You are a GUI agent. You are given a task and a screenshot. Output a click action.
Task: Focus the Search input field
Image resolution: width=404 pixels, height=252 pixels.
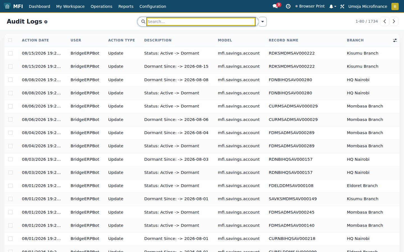pyautogui.click(x=201, y=22)
